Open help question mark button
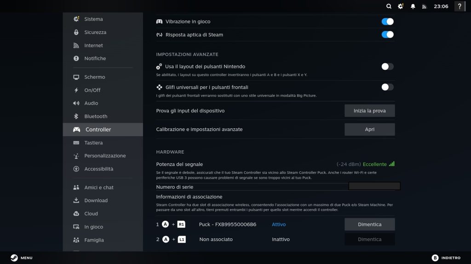This screenshot has width=471, height=264. 460,6
